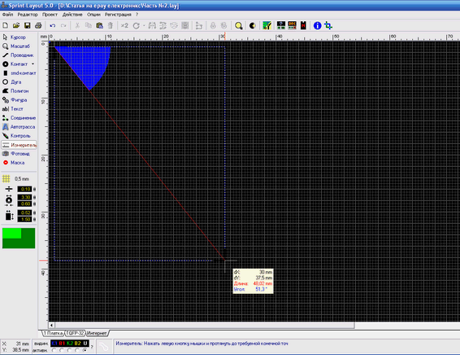Image resolution: width=460 pixels, height=355 pixels.
Task: Expand the Контакт pad type dropdown arrow
Action: tap(33, 64)
